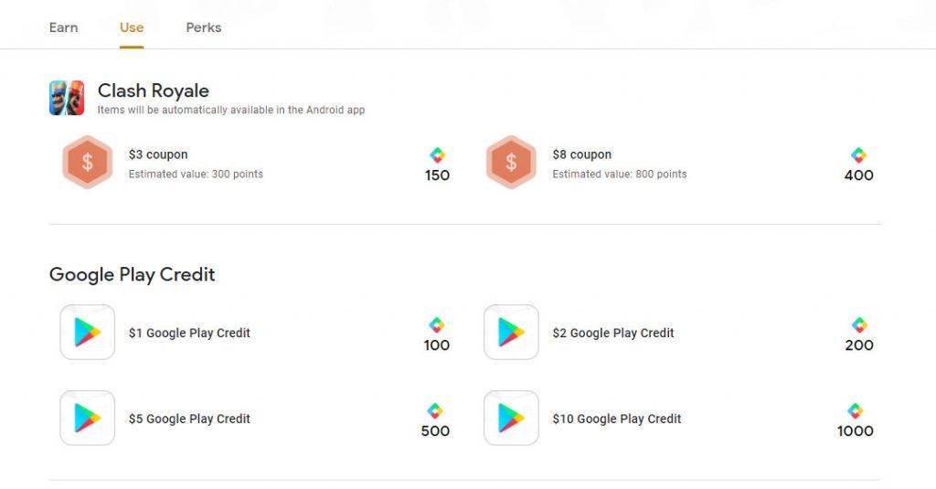
Task: Redeem the $8 coupon reward
Action: point(680,163)
